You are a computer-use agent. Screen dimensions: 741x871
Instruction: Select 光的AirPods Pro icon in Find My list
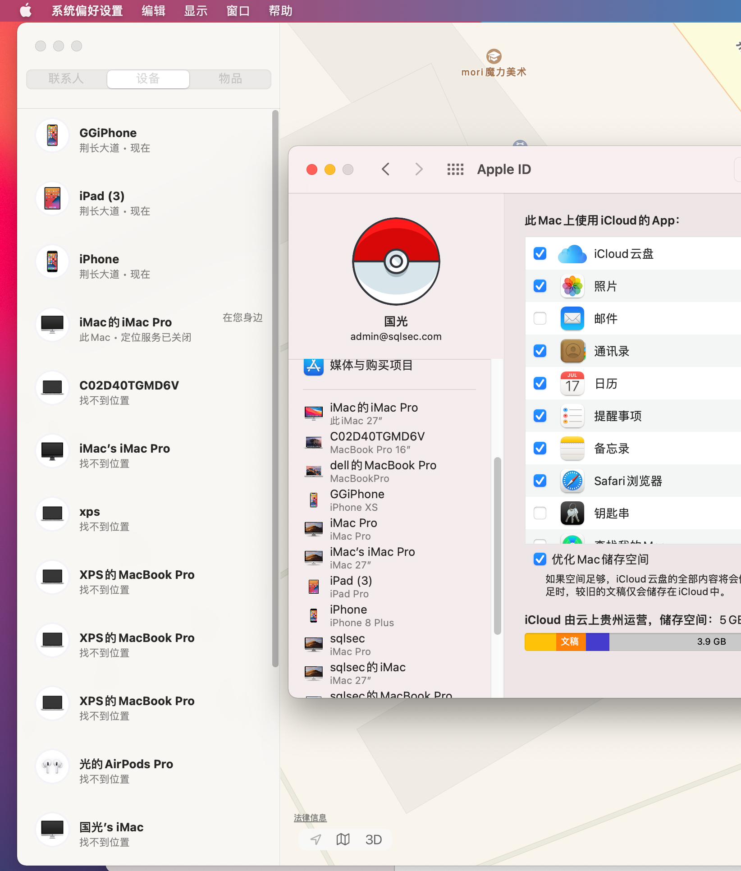[52, 766]
